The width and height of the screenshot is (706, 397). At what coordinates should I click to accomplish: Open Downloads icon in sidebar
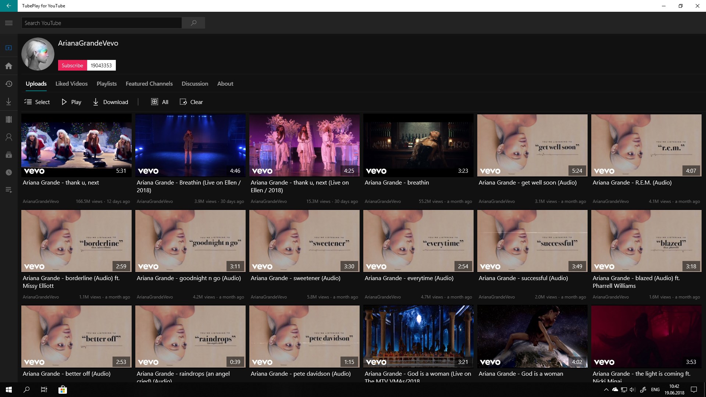(x=9, y=102)
